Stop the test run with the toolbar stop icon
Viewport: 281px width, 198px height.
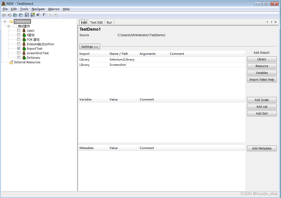coord(56,15)
